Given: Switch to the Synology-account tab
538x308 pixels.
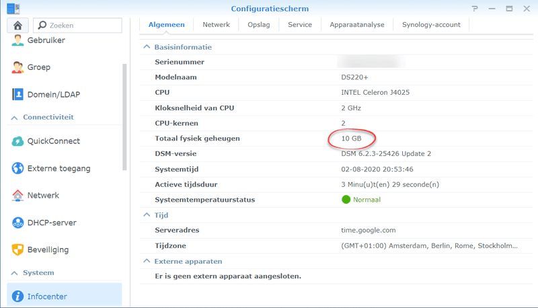Looking at the screenshot, I should pos(431,25).
